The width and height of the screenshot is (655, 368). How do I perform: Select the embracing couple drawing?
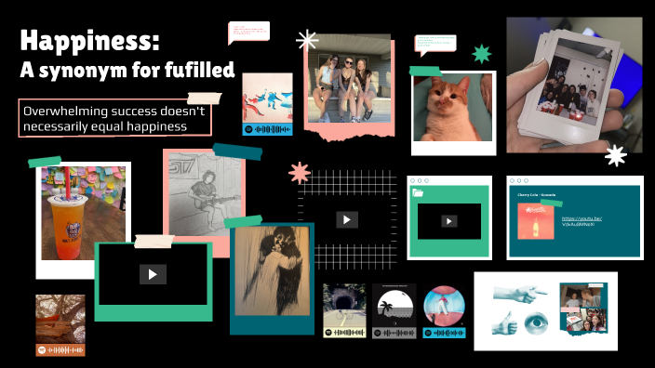point(273,270)
